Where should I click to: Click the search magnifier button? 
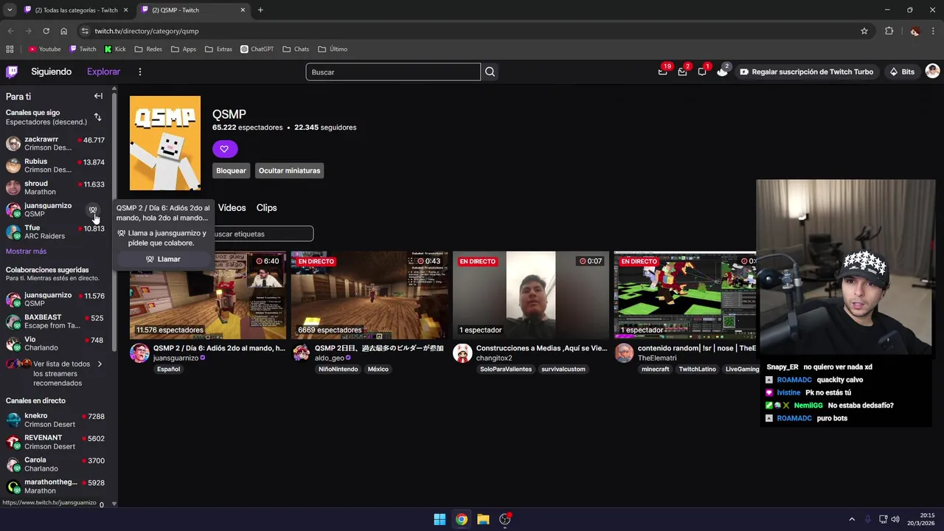(x=490, y=72)
